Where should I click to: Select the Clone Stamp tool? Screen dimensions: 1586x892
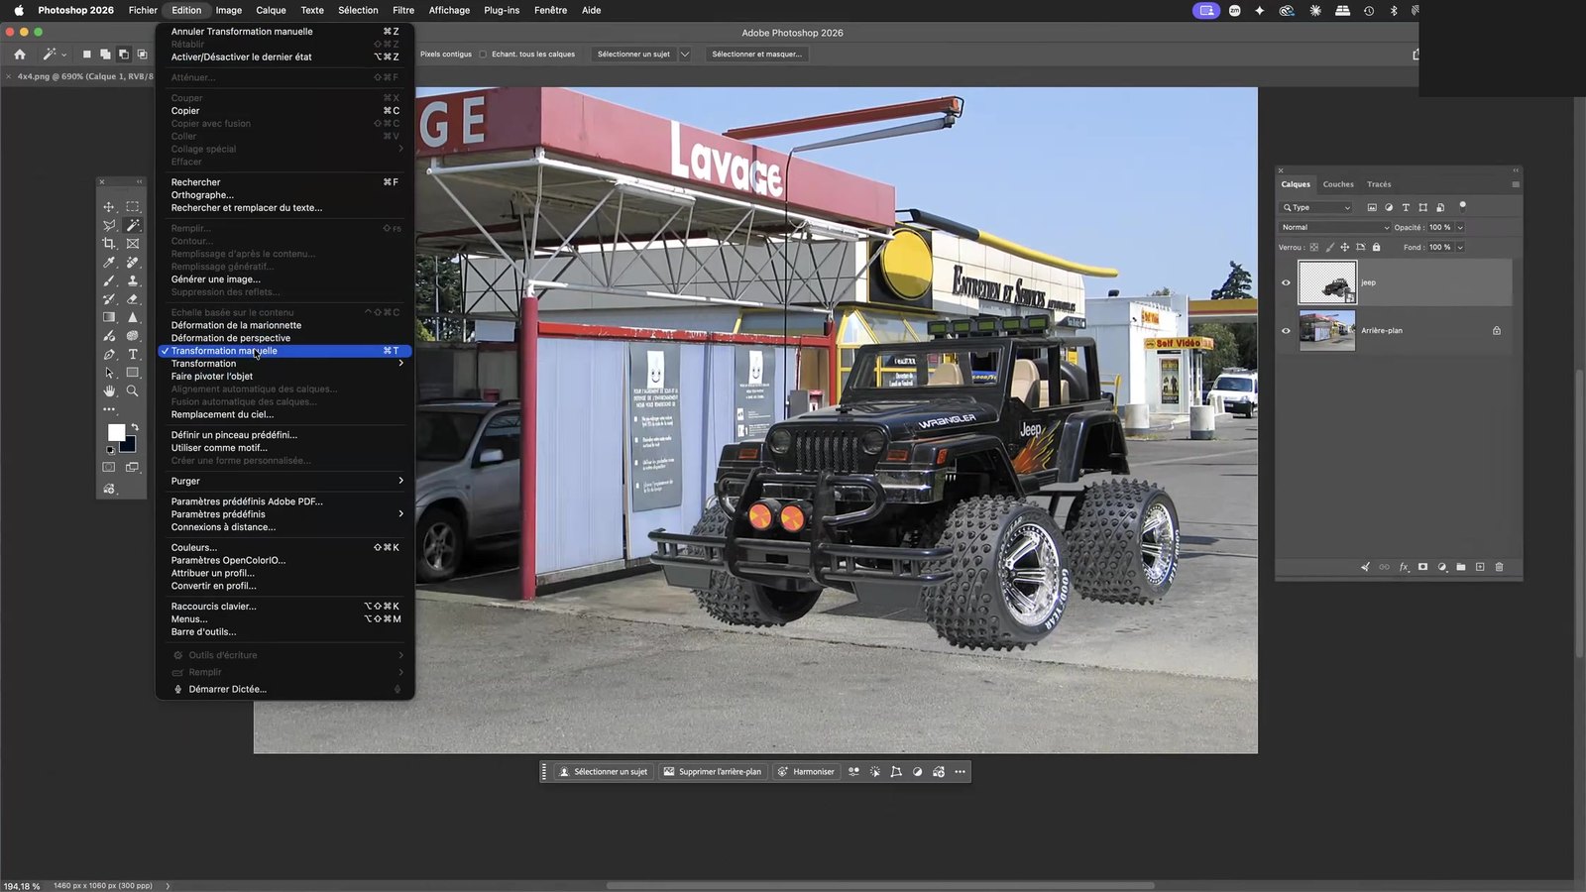coord(133,280)
